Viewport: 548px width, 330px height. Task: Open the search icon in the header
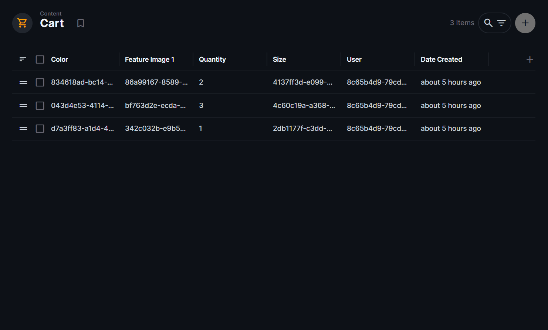[x=488, y=23]
